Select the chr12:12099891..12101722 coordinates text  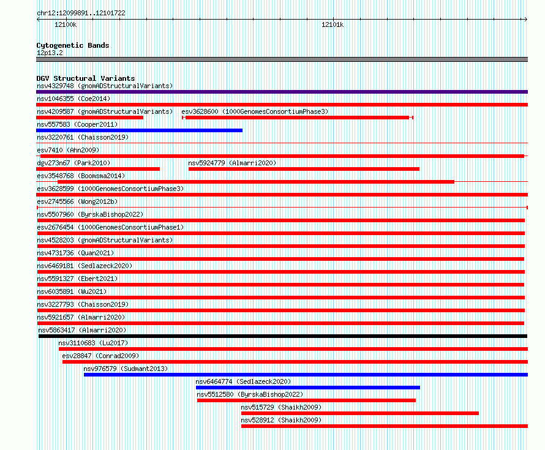[x=81, y=13]
